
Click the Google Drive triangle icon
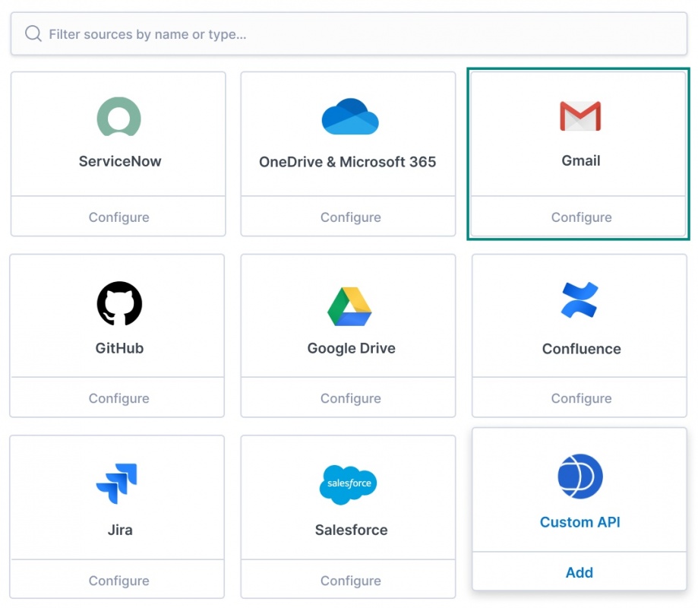click(349, 306)
